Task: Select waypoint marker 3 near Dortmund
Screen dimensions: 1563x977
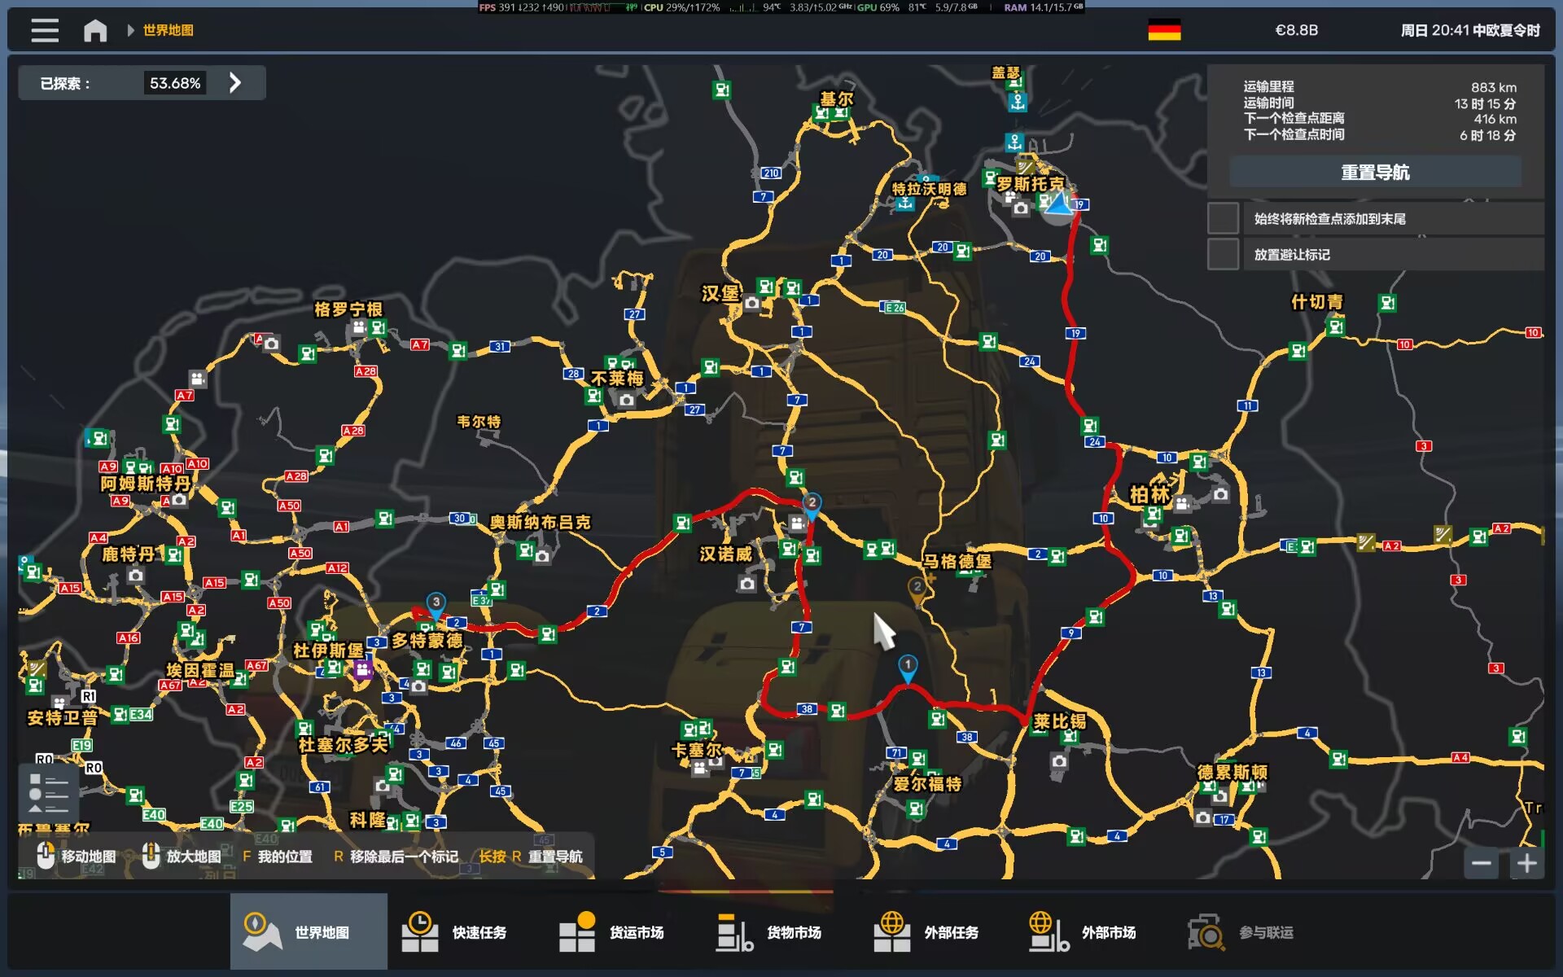Action: pyautogui.click(x=436, y=606)
